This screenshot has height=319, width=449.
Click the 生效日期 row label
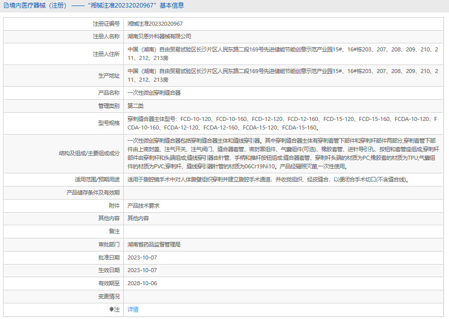click(109, 270)
